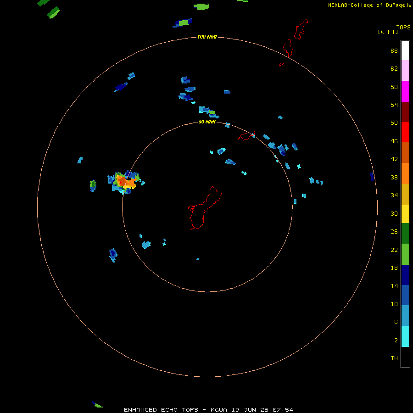
Task: Click the Guam island outline at center
Action: tap(205, 208)
